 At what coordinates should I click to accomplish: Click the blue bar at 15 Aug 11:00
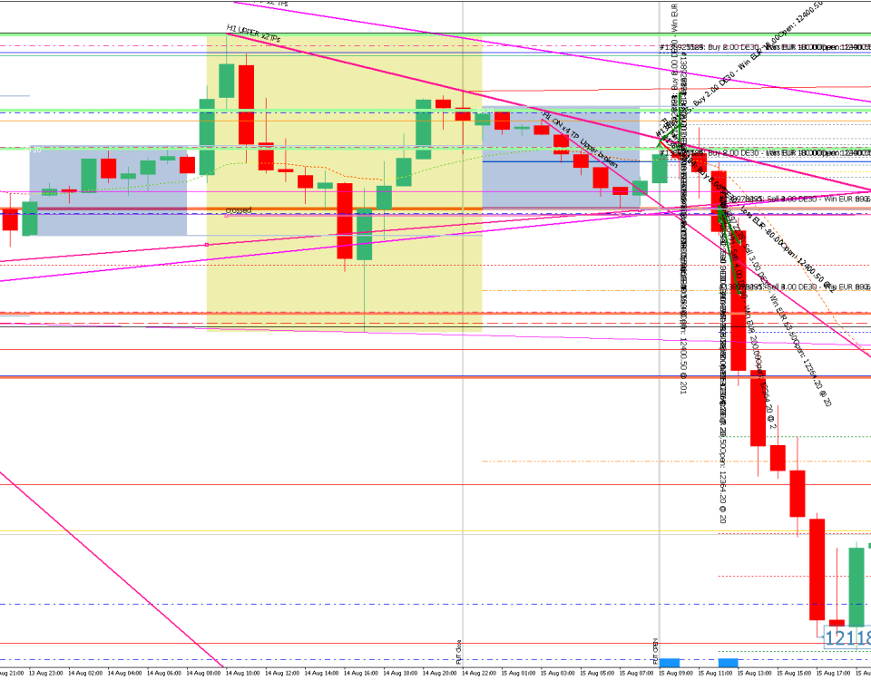pos(729,663)
